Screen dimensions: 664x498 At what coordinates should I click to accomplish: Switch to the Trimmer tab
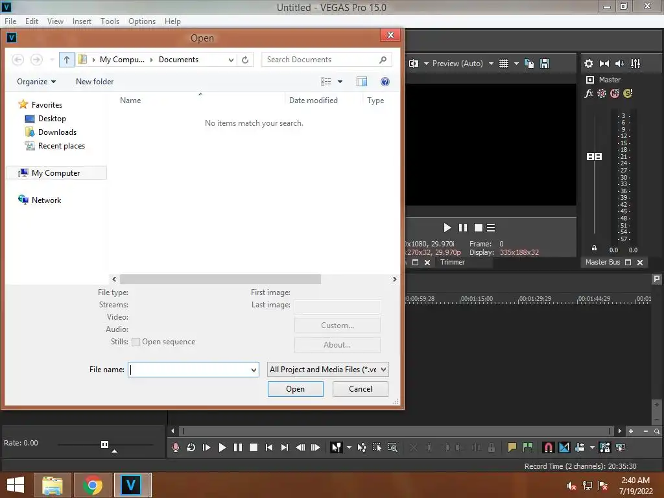[x=452, y=262]
